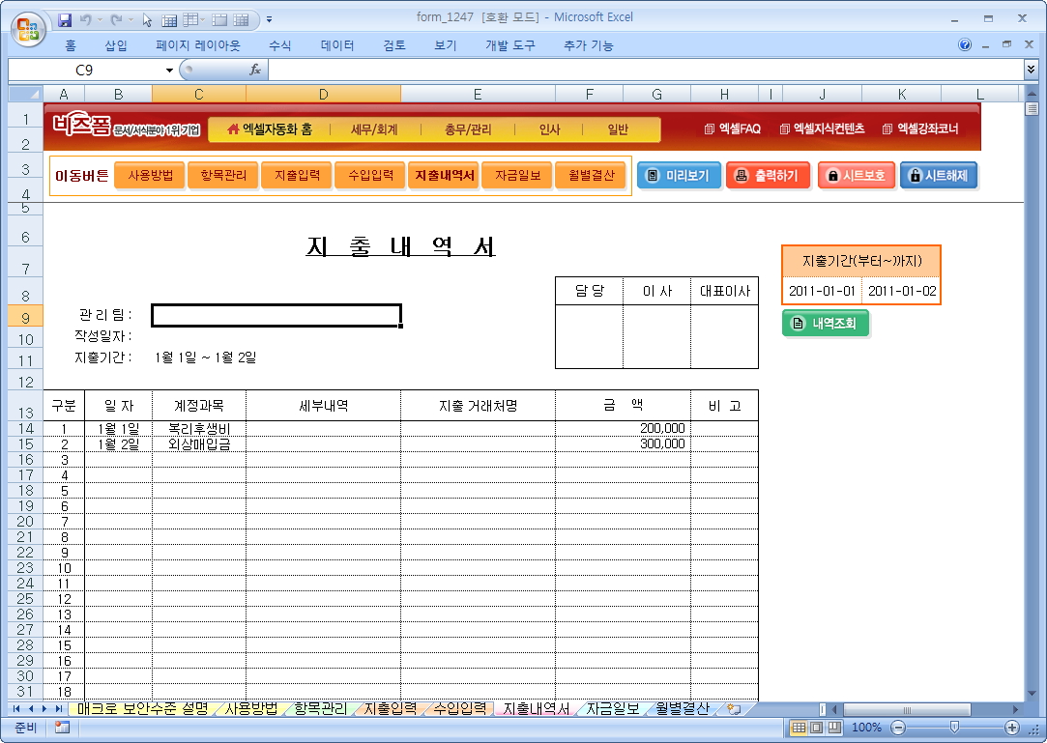Image resolution: width=1047 pixels, height=743 pixels.
Task: Open Customize Quick Access Toolbar dropdown
Action: 269,19
